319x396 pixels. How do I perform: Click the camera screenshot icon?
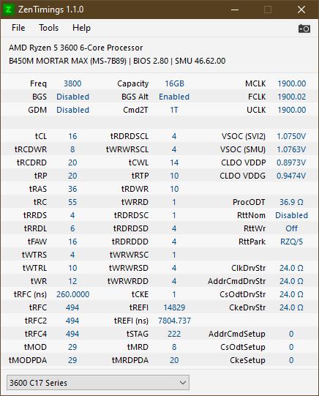pos(304,29)
